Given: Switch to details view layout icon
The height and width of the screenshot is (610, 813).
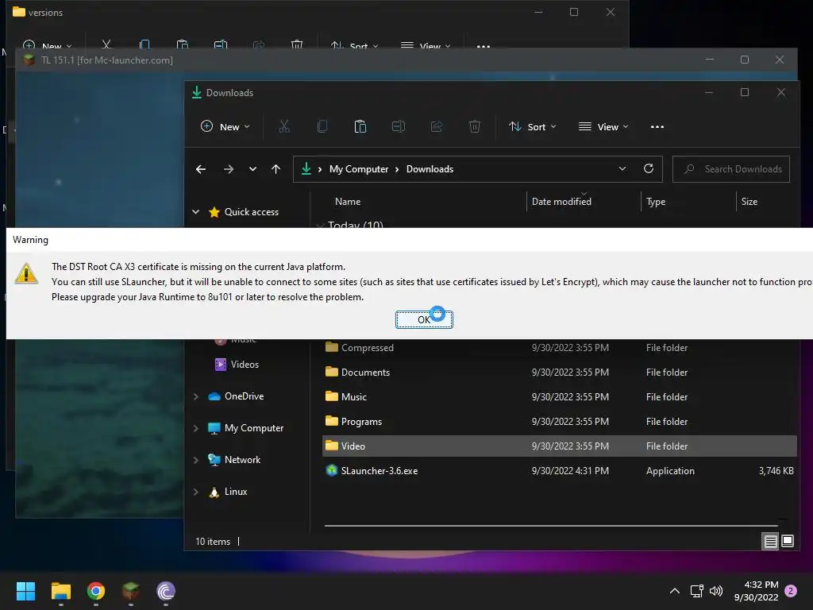Looking at the screenshot, I should coord(770,541).
